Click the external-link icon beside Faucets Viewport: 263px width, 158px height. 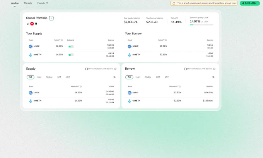click(x=47, y=3)
